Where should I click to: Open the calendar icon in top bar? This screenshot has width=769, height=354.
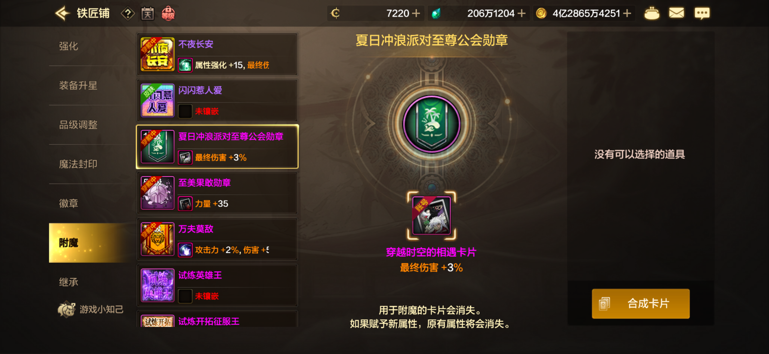point(147,14)
